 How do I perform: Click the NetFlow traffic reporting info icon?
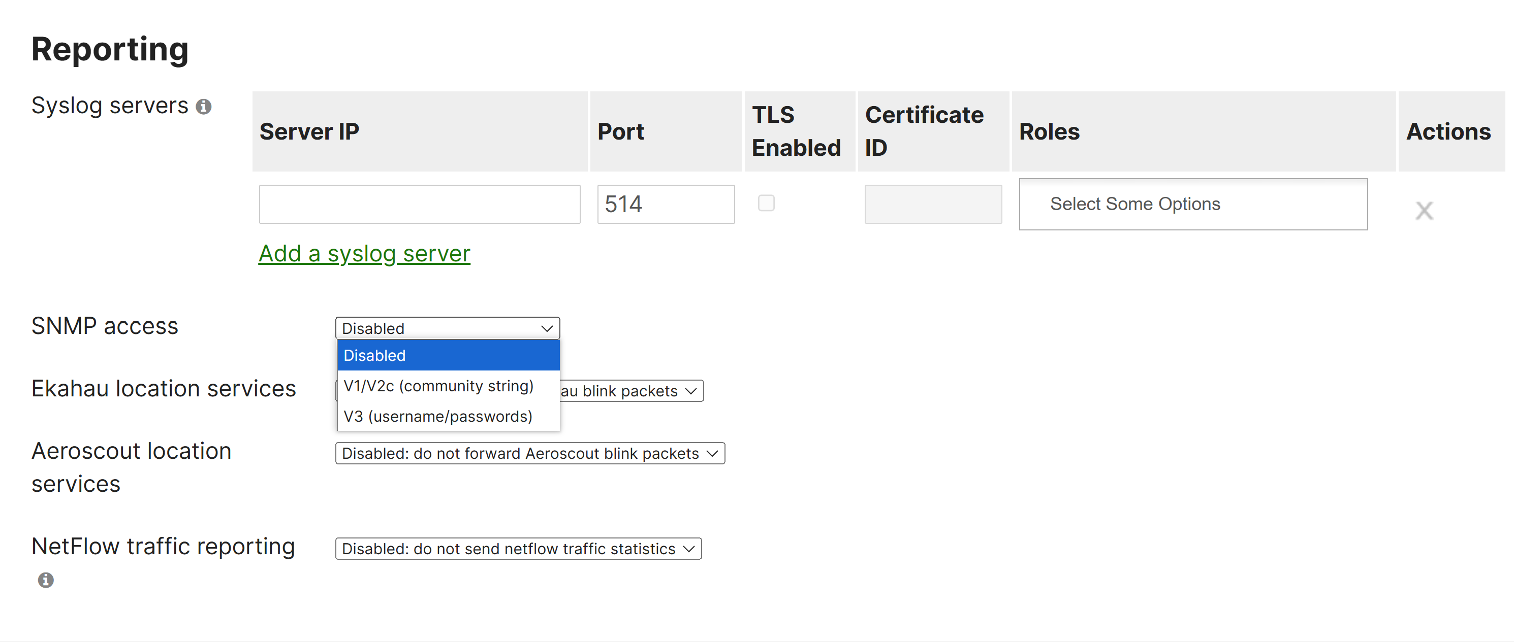click(46, 580)
